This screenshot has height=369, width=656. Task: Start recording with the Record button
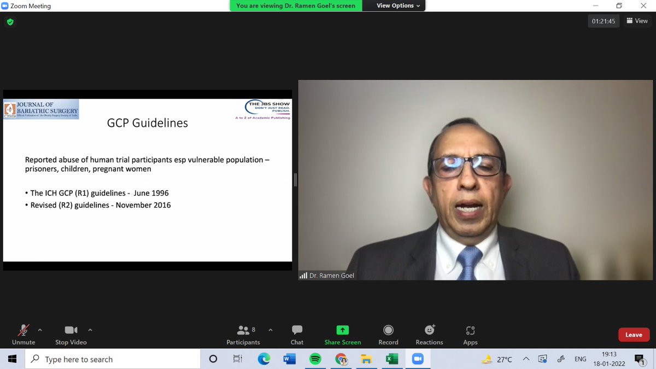388,334
